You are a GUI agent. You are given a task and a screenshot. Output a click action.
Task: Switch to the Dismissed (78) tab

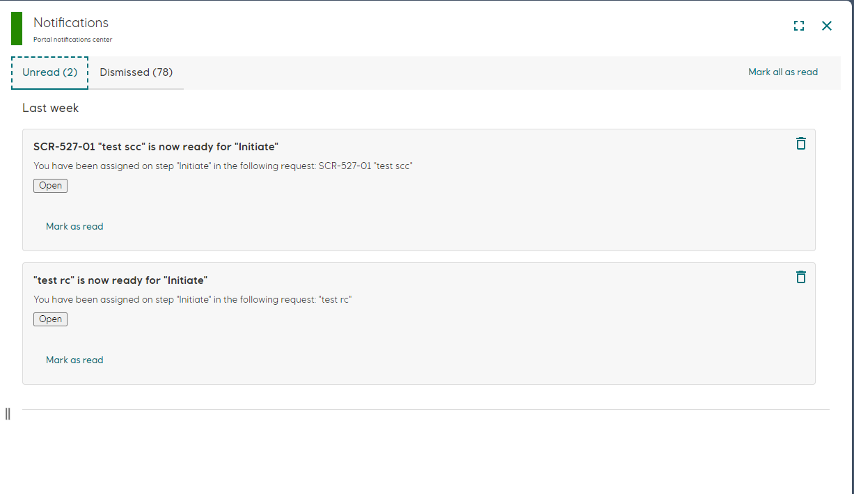point(136,72)
